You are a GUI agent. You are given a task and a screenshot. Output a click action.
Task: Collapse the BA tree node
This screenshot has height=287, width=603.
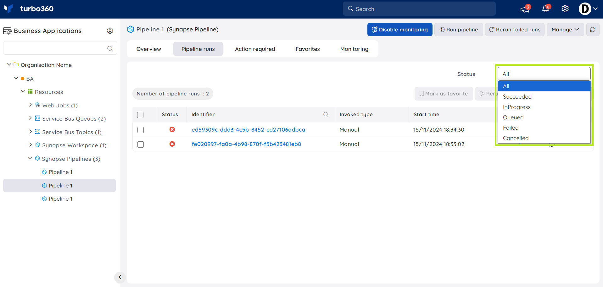pos(16,78)
